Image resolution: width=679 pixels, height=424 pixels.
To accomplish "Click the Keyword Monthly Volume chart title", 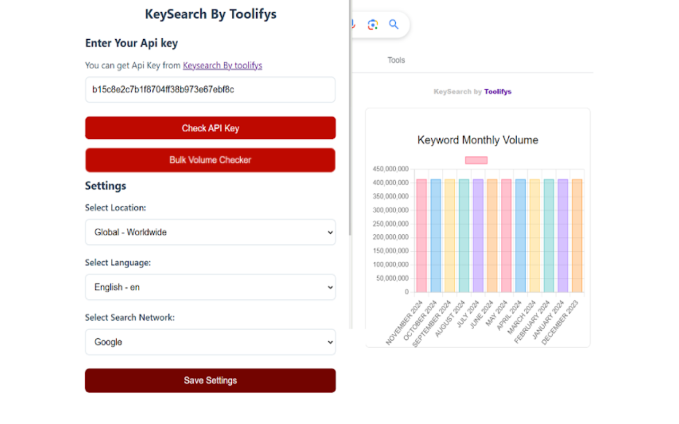I will [478, 140].
